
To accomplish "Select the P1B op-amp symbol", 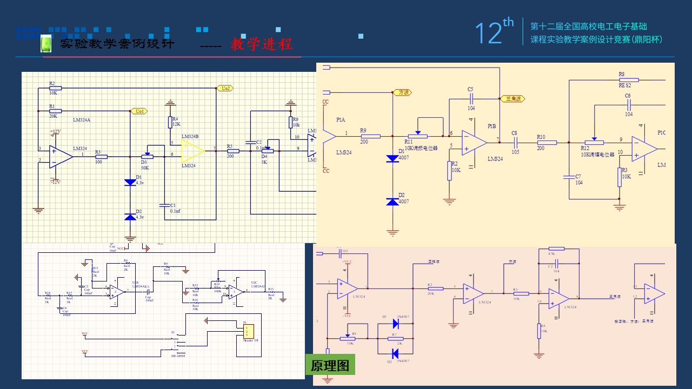I will [474, 142].
